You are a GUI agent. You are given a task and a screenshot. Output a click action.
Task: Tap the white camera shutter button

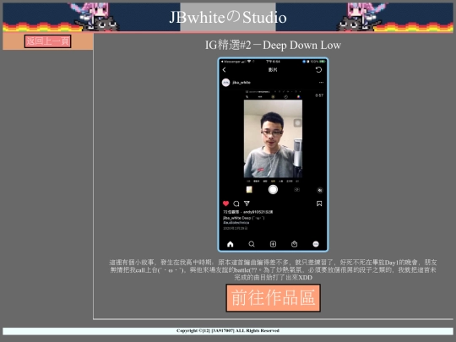pyautogui.click(x=273, y=190)
